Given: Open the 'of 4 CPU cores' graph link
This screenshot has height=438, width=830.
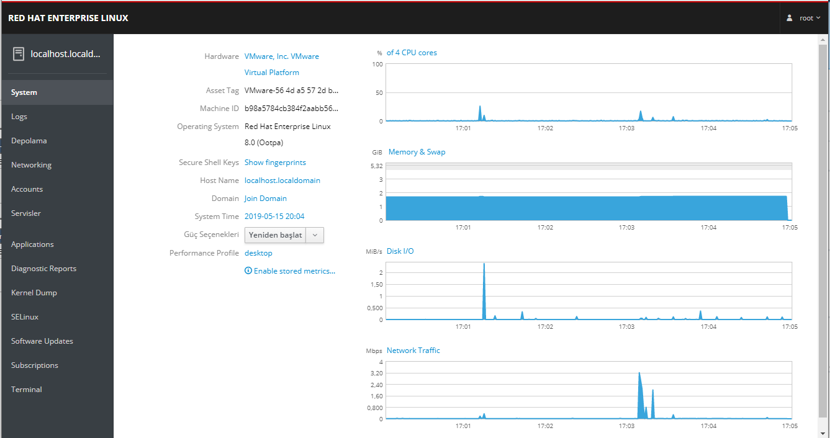Looking at the screenshot, I should point(412,53).
